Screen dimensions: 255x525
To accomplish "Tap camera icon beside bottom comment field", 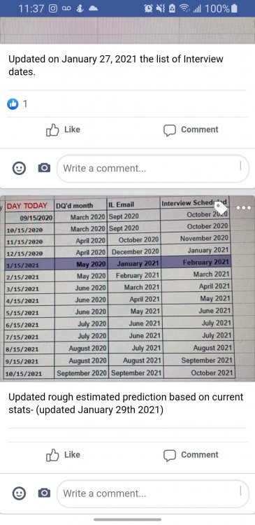I will 44,493.
